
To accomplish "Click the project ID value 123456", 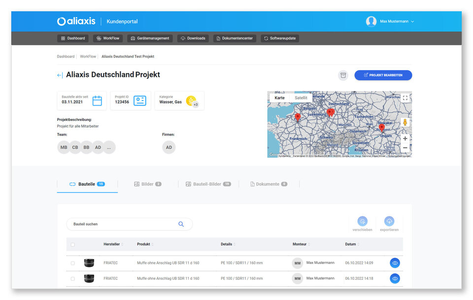I will click(x=122, y=102).
